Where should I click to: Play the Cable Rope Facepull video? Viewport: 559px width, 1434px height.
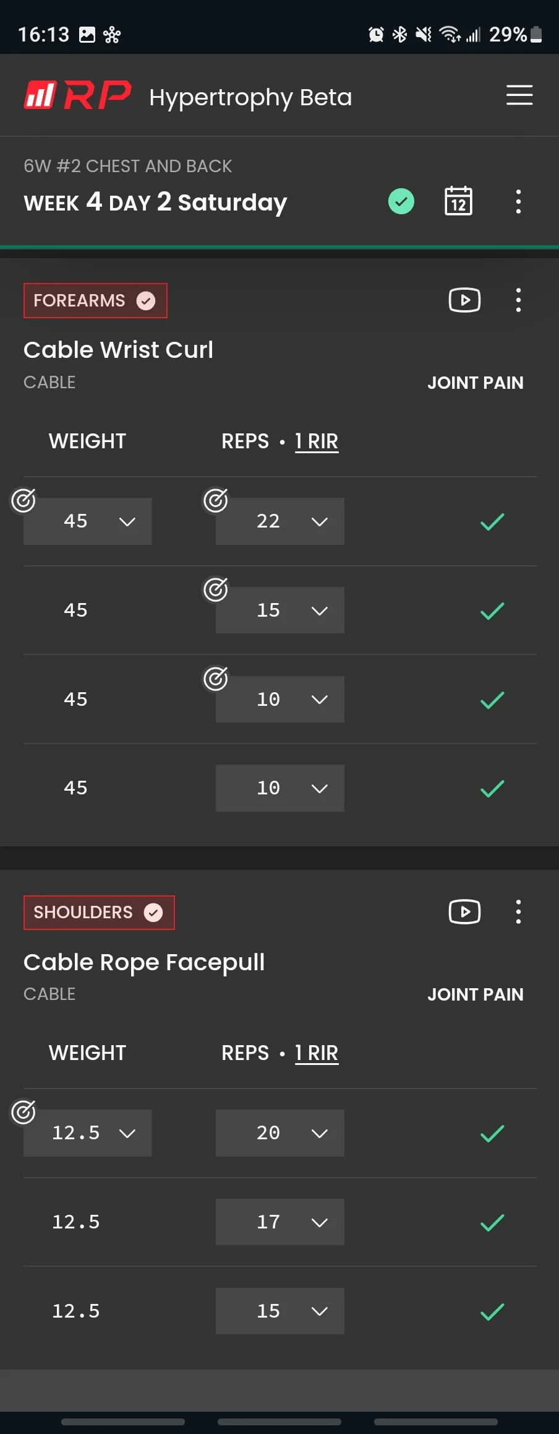[x=464, y=912]
